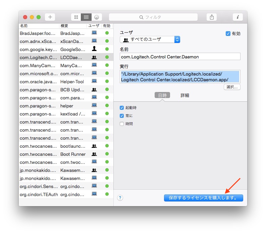The image size is (266, 233).
Task: Switch to icon grid view
Action: click(x=76, y=17)
